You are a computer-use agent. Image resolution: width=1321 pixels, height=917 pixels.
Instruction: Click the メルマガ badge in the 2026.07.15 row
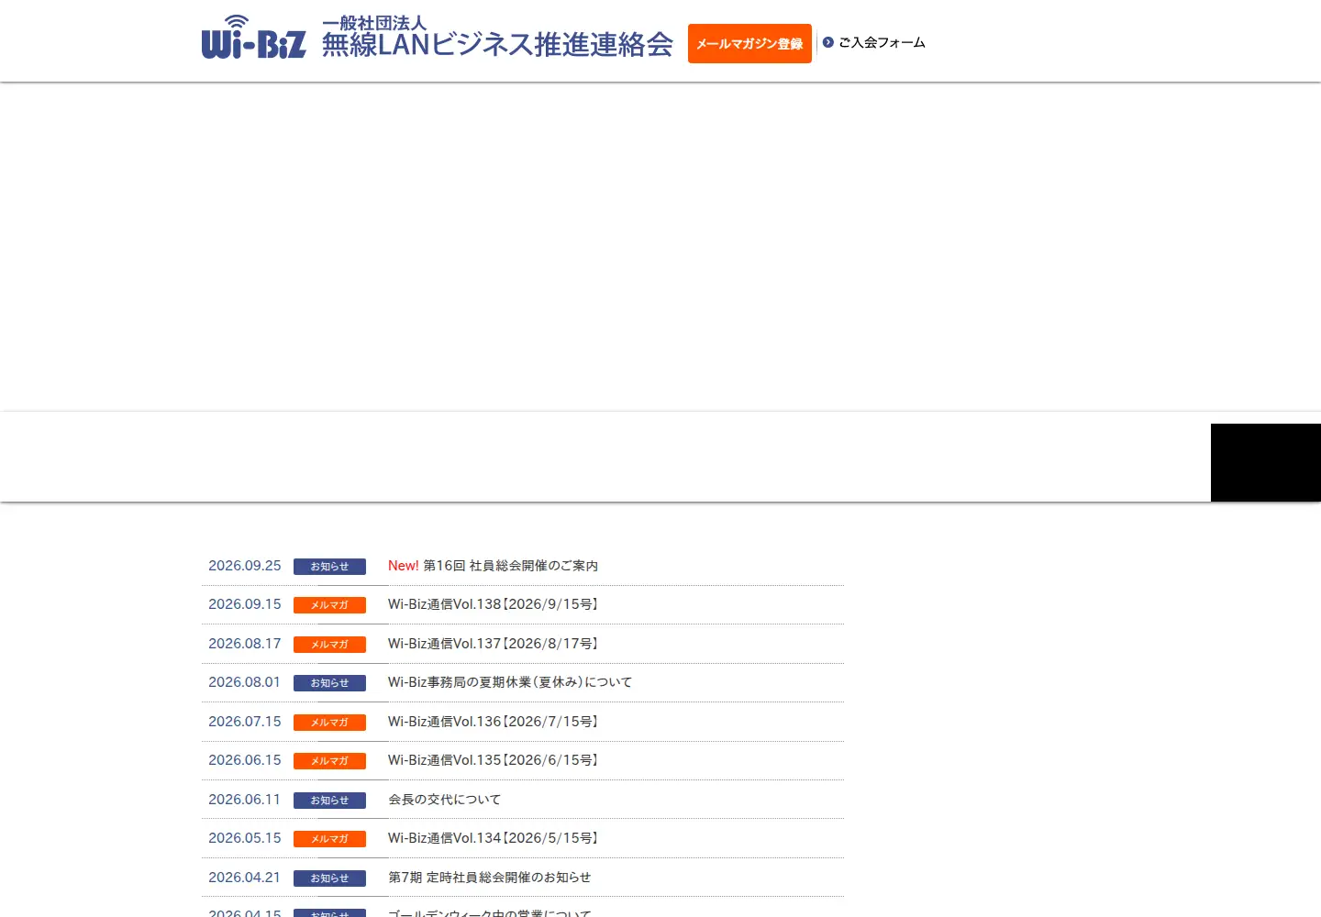tap(329, 723)
